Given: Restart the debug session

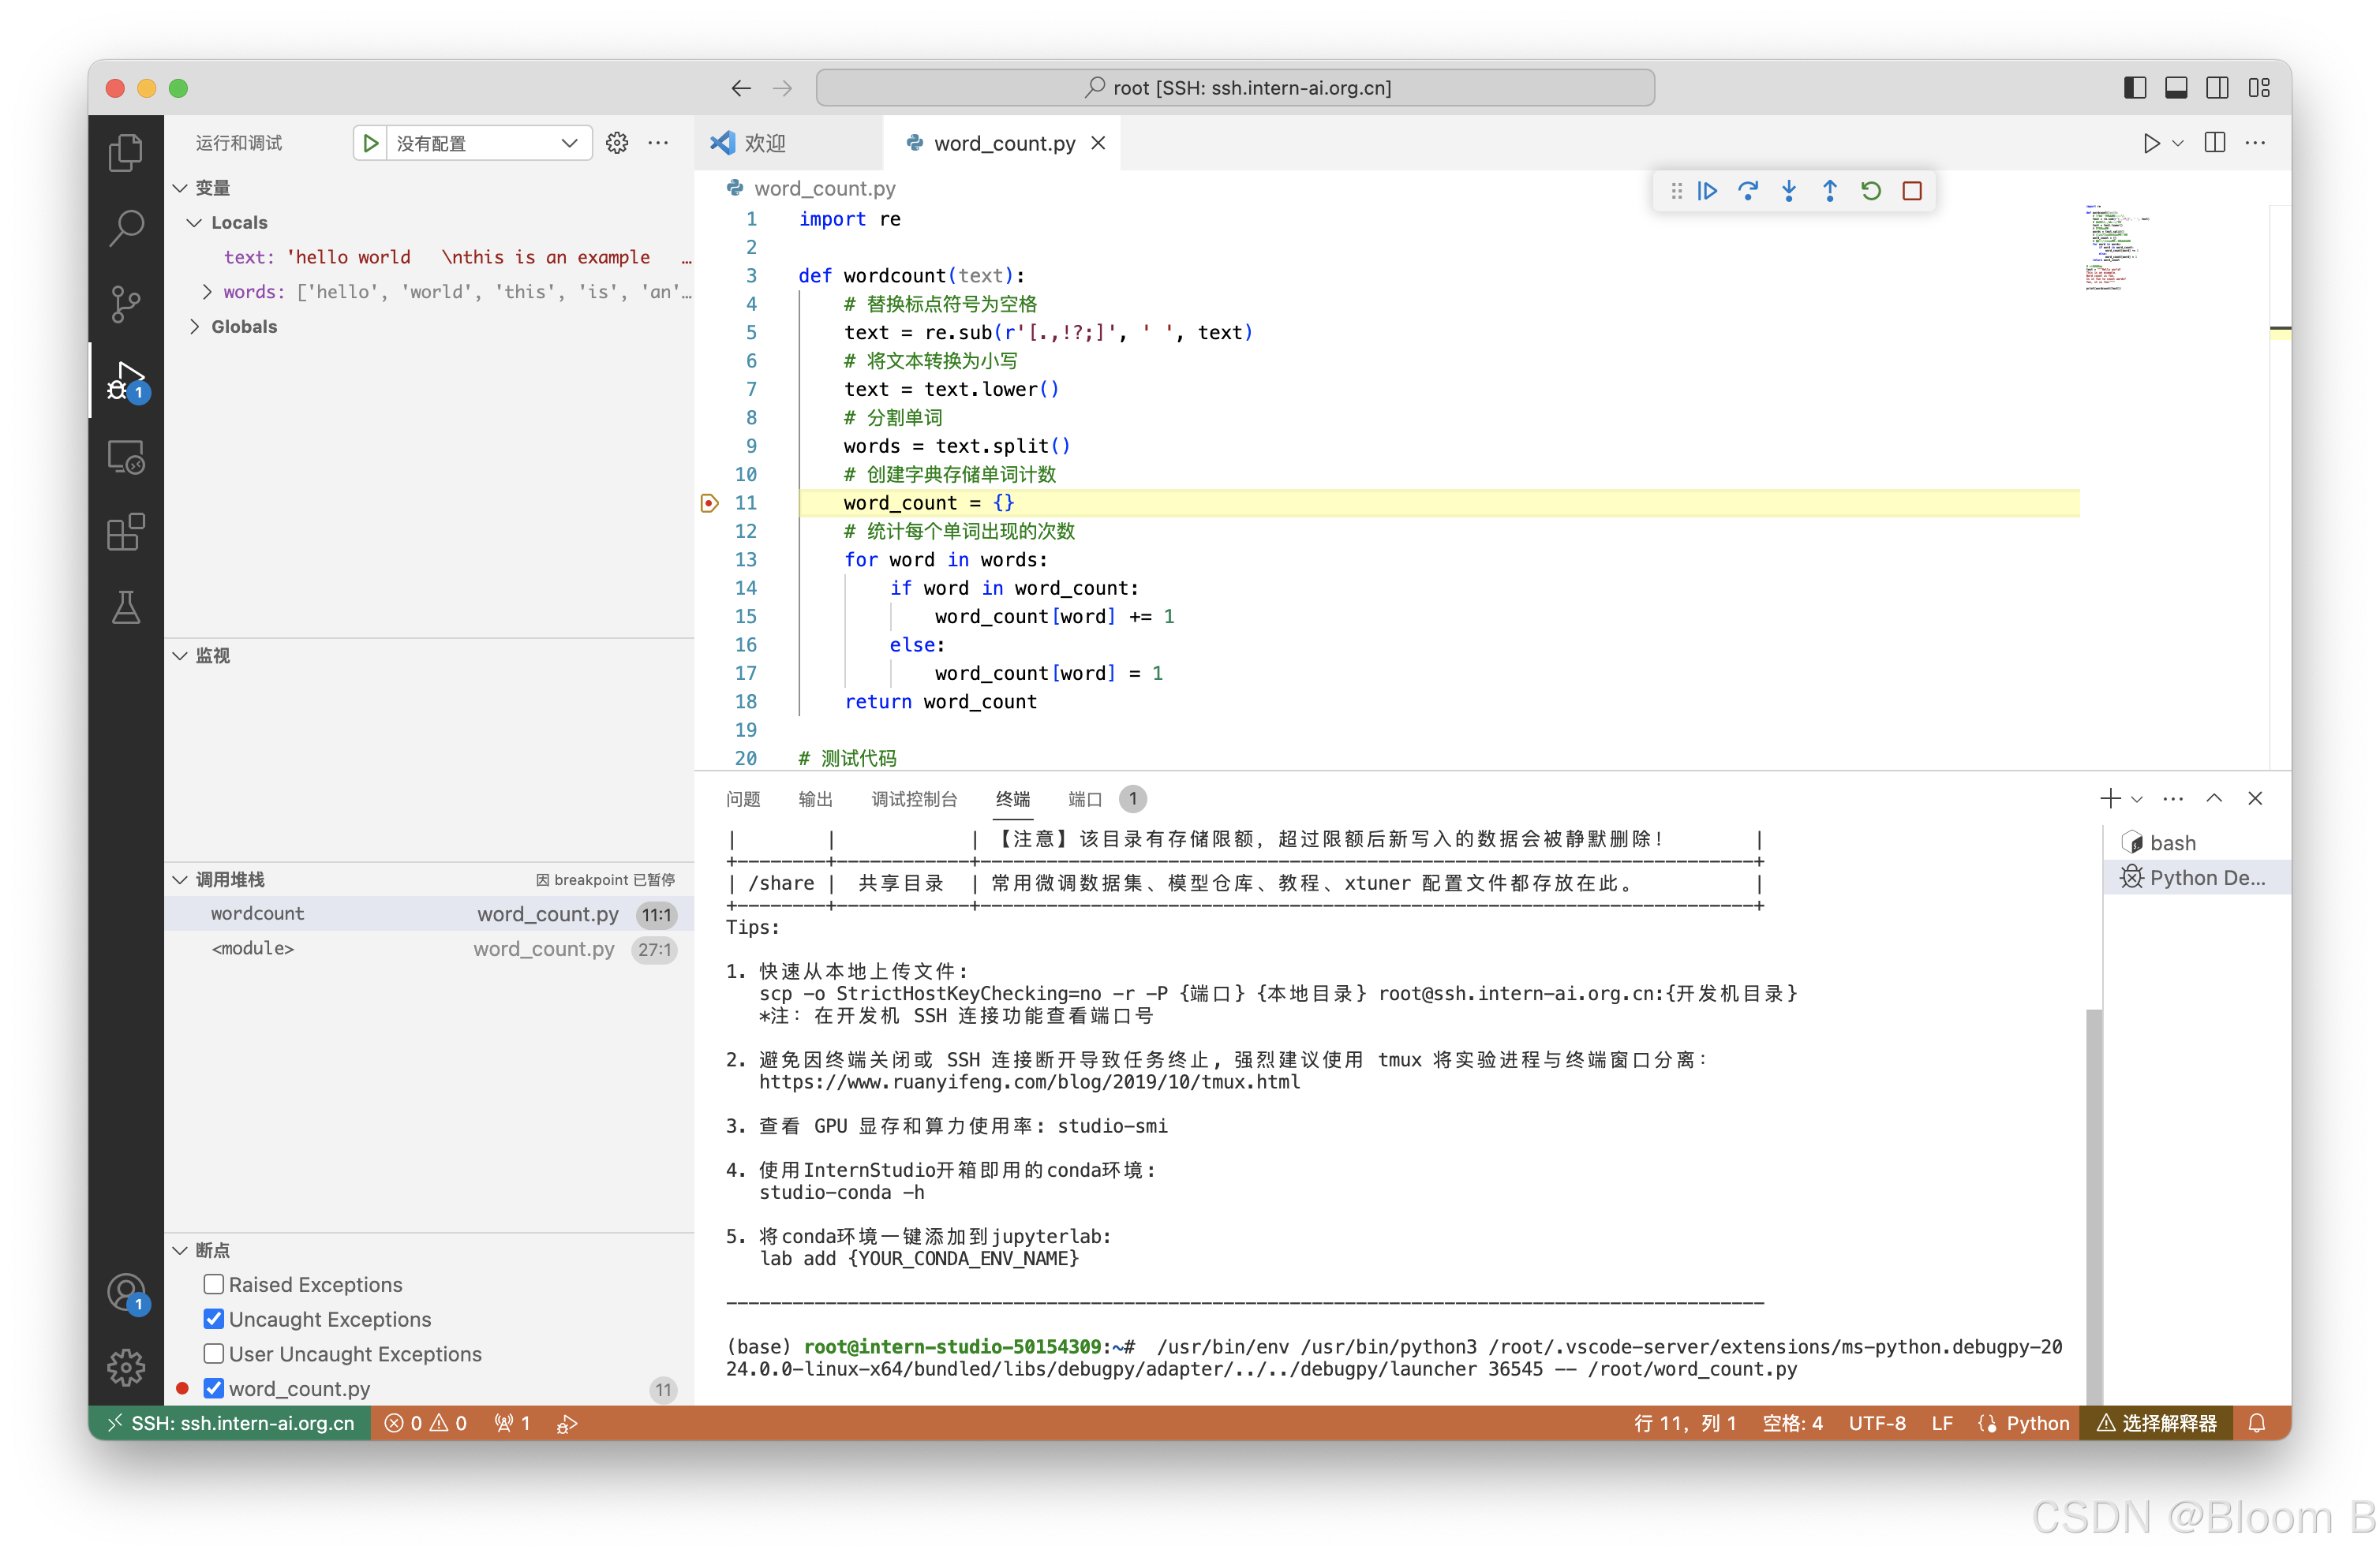Looking at the screenshot, I should click(x=1871, y=190).
